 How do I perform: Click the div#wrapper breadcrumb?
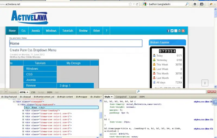[x=82, y=97]
